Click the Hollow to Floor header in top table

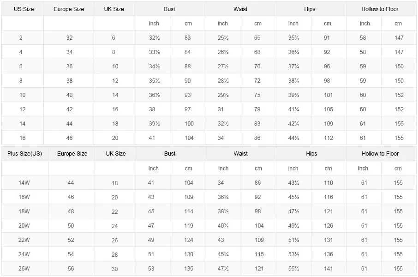[x=380, y=9]
